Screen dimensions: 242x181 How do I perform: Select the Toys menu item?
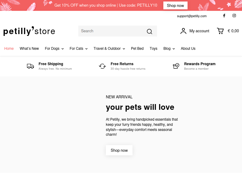153,49
